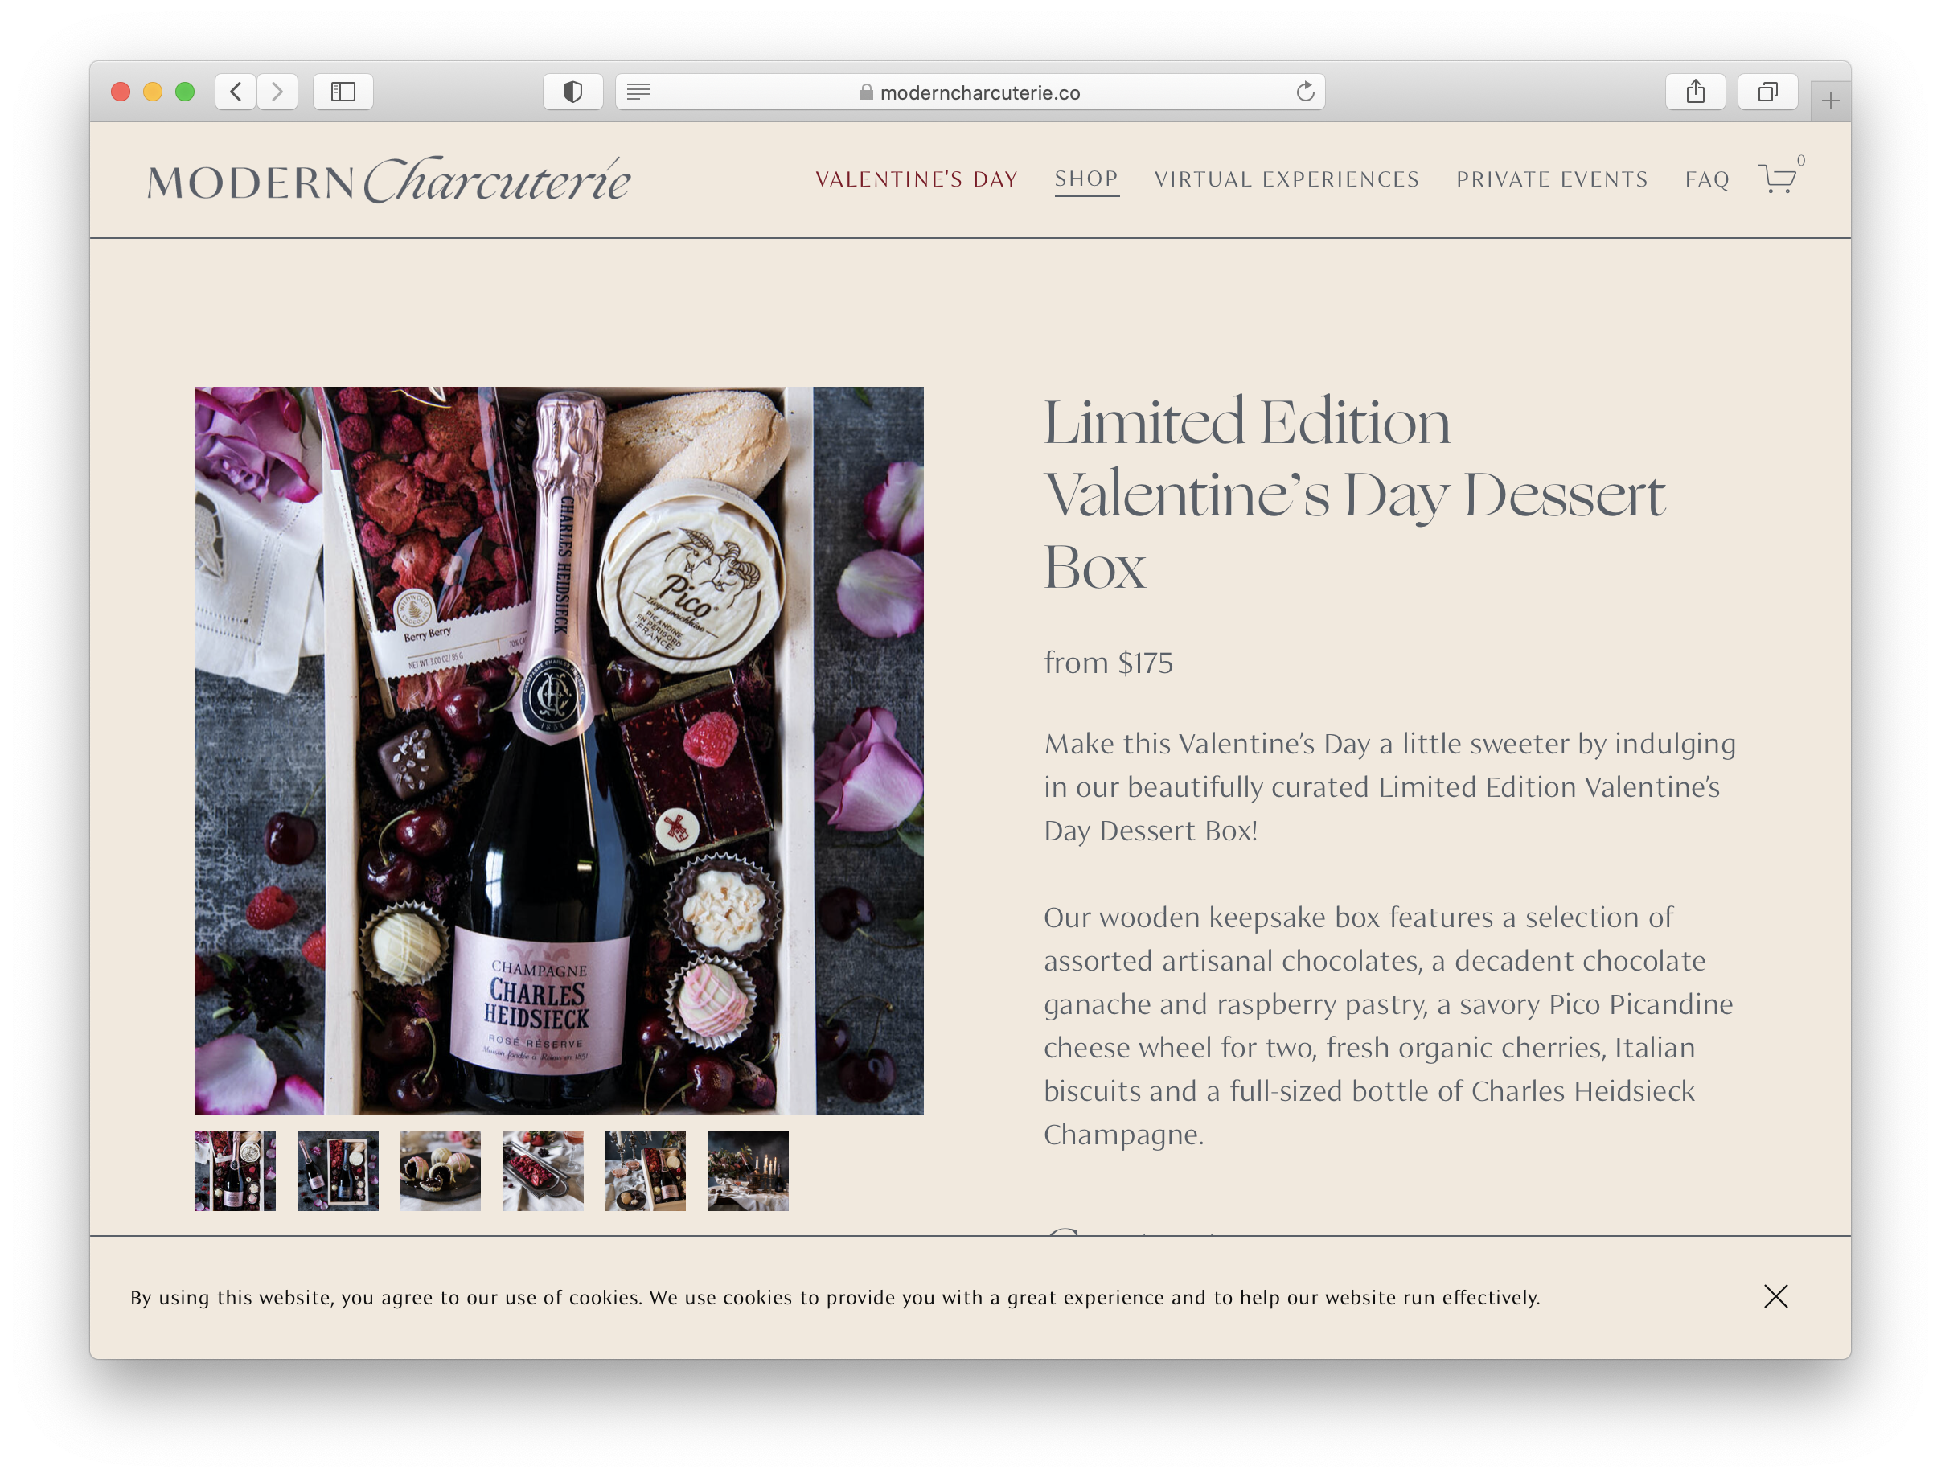The width and height of the screenshot is (1941, 1478).
Task: Select the third product thumbnail with truffles
Action: (441, 1170)
